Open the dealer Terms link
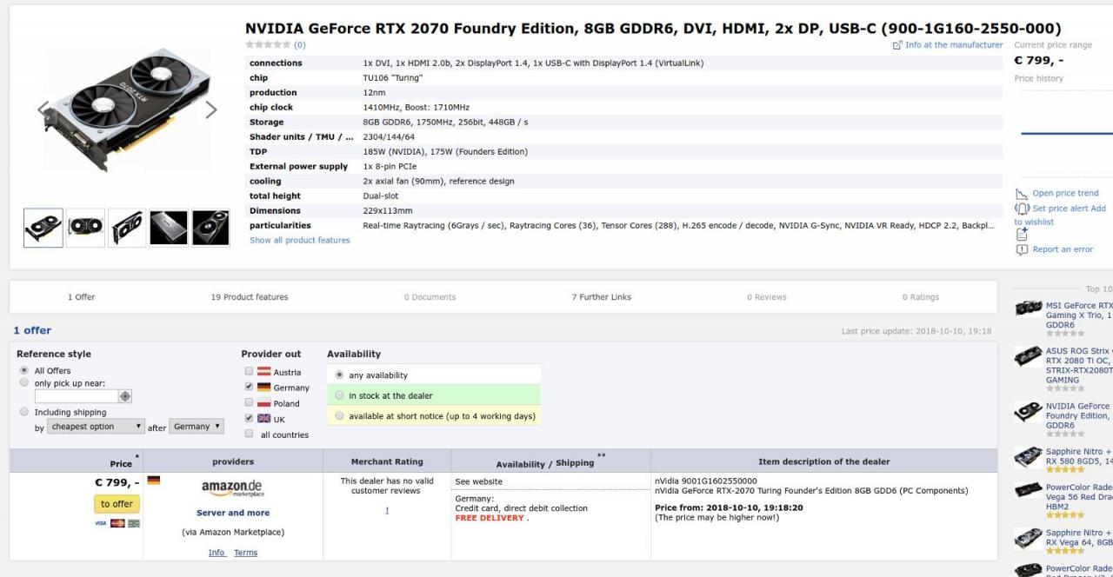Viewport: 1113px width, 577px height. pyautogui.click(x=245, y=553)
